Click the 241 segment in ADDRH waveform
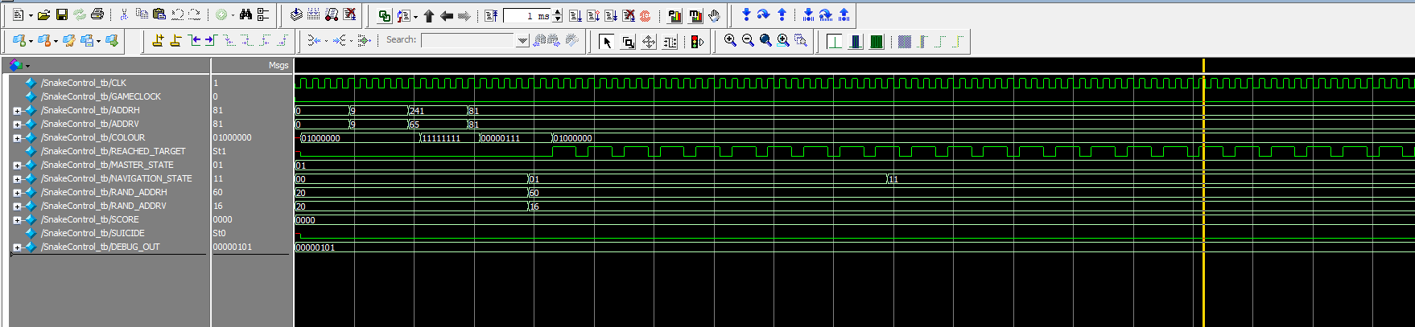The image size is (1415, 327). point(437,111)
